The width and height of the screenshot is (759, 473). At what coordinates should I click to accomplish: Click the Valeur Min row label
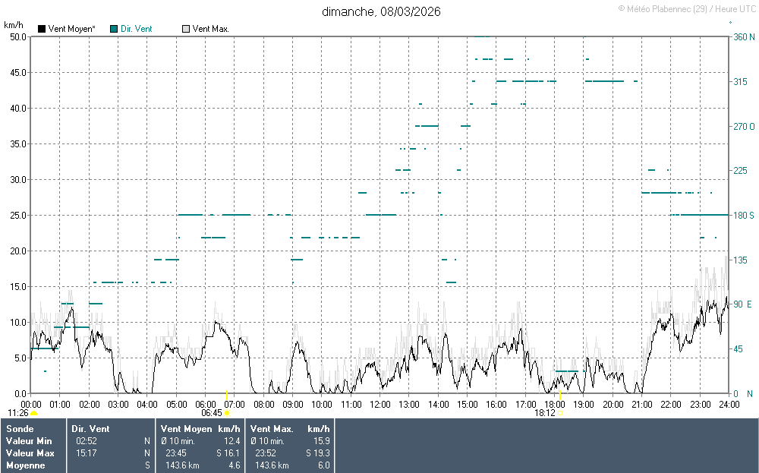click(x=28, y=441)
